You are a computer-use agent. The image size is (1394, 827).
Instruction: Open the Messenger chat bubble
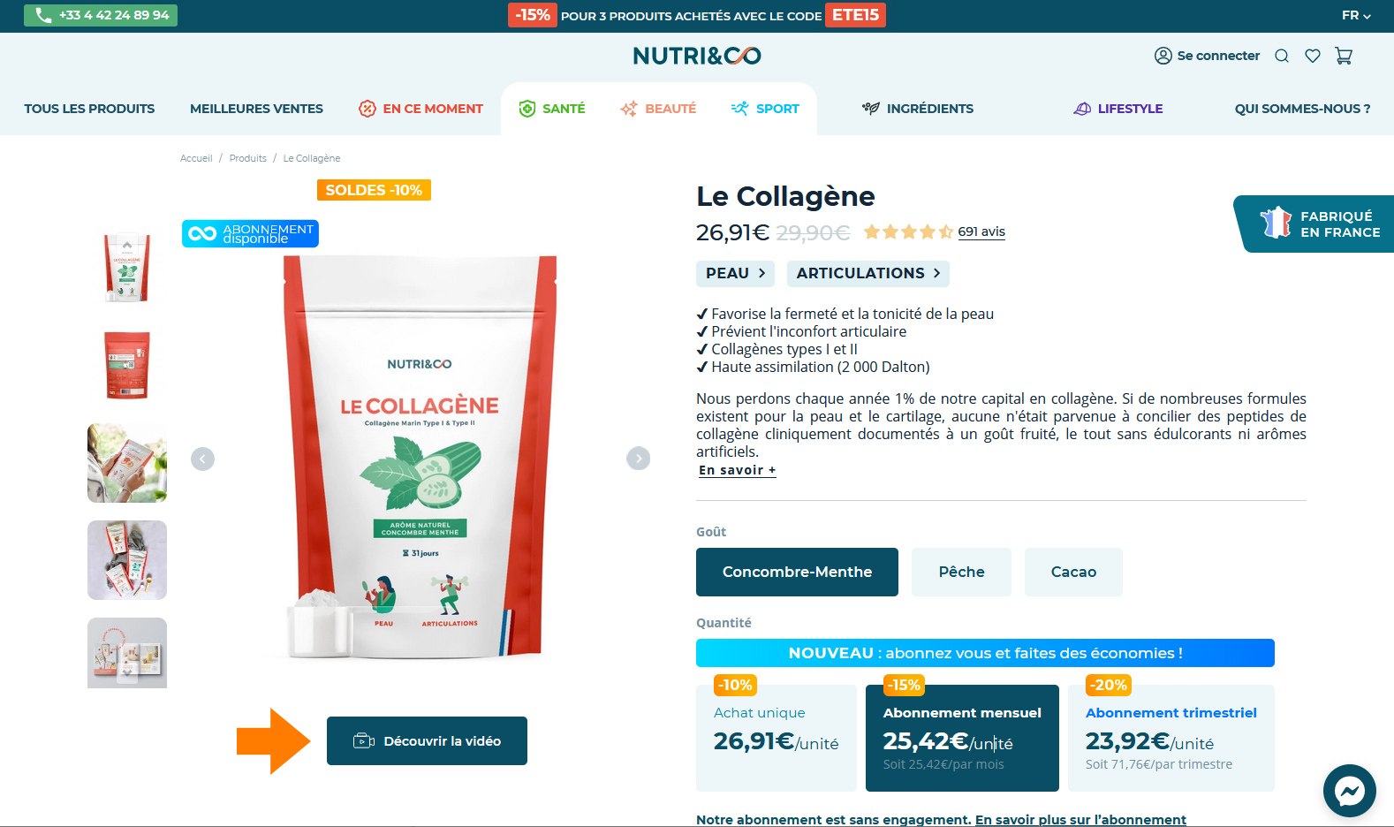1349,790
